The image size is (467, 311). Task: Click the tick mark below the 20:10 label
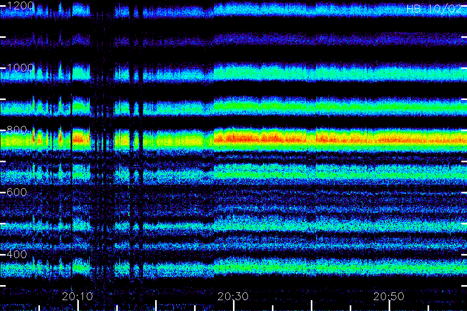(78, 306)
